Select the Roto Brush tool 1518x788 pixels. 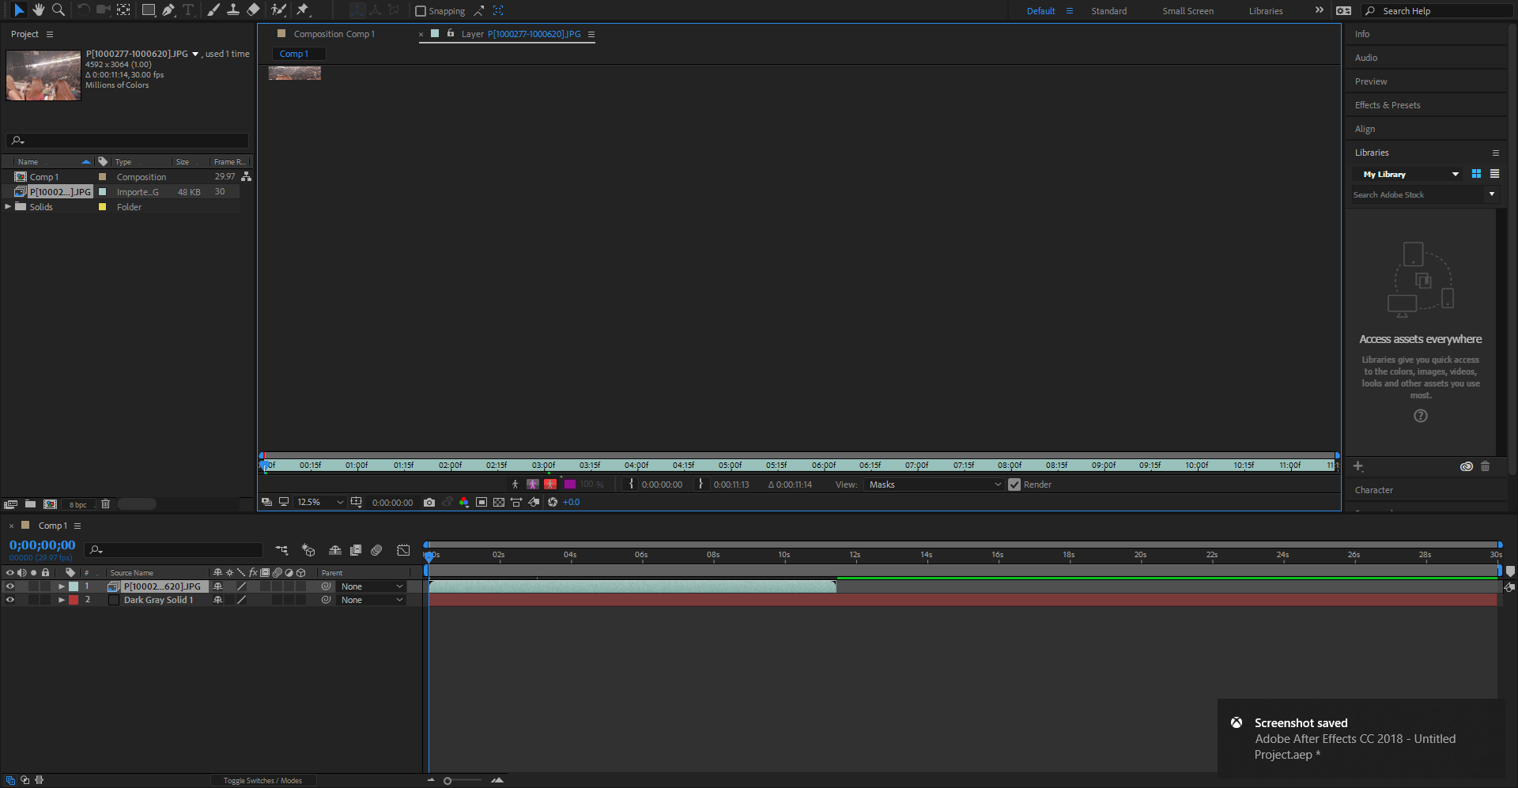click(x=278, y=10)
